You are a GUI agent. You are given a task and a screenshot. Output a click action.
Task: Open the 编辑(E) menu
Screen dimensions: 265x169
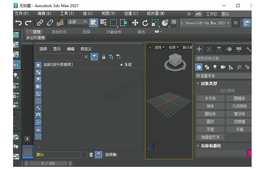point(44,13)
